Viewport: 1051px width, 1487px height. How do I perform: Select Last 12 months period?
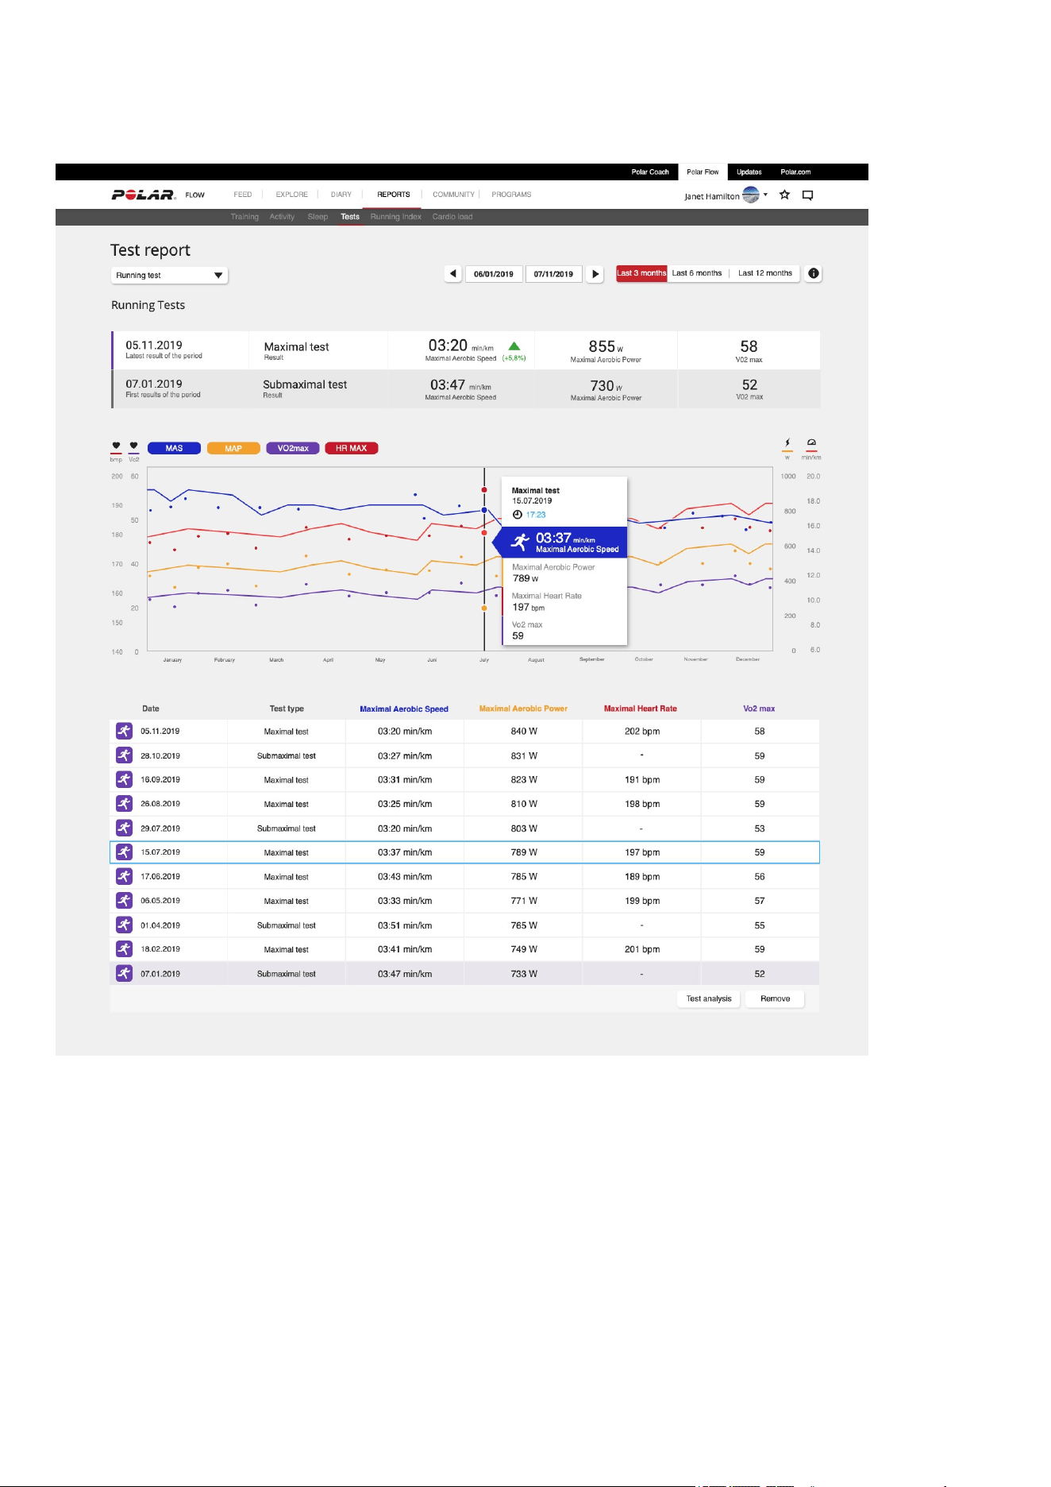pos(765,273)
